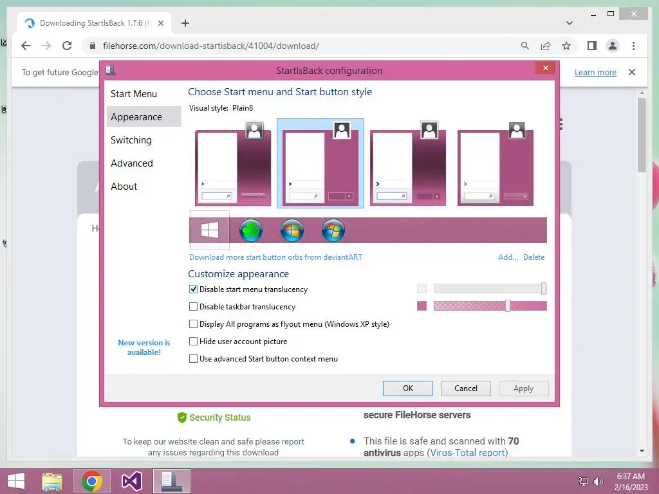The height and width of the screenshot is (494, 659).
Task: Click StartIsBack title bar app icon
Action: point(111,69)
